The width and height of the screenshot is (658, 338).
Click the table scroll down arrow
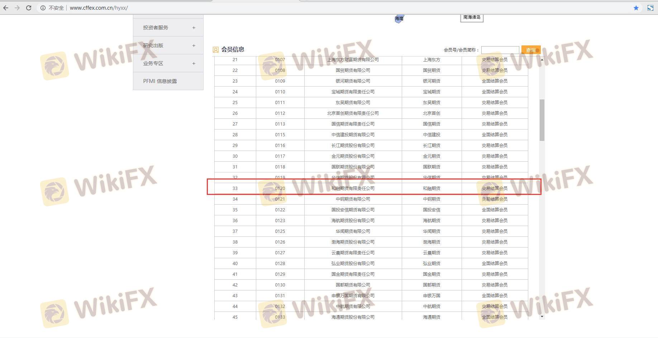tap(542, 317)
